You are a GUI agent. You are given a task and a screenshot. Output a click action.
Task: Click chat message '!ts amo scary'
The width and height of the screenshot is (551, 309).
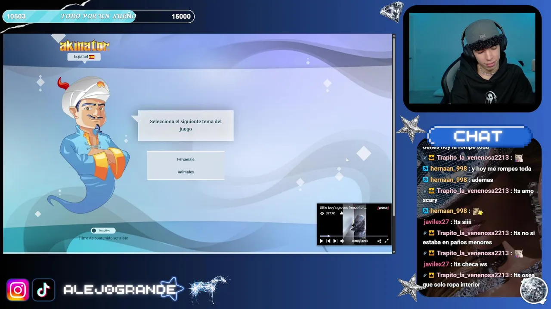tap(478, 195)
